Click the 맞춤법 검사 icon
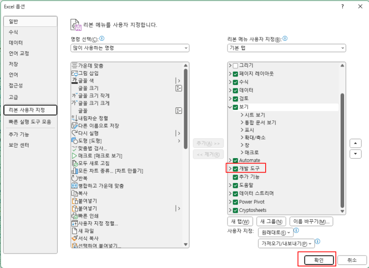Screen dimensions: 369x268 coord(74,148)
